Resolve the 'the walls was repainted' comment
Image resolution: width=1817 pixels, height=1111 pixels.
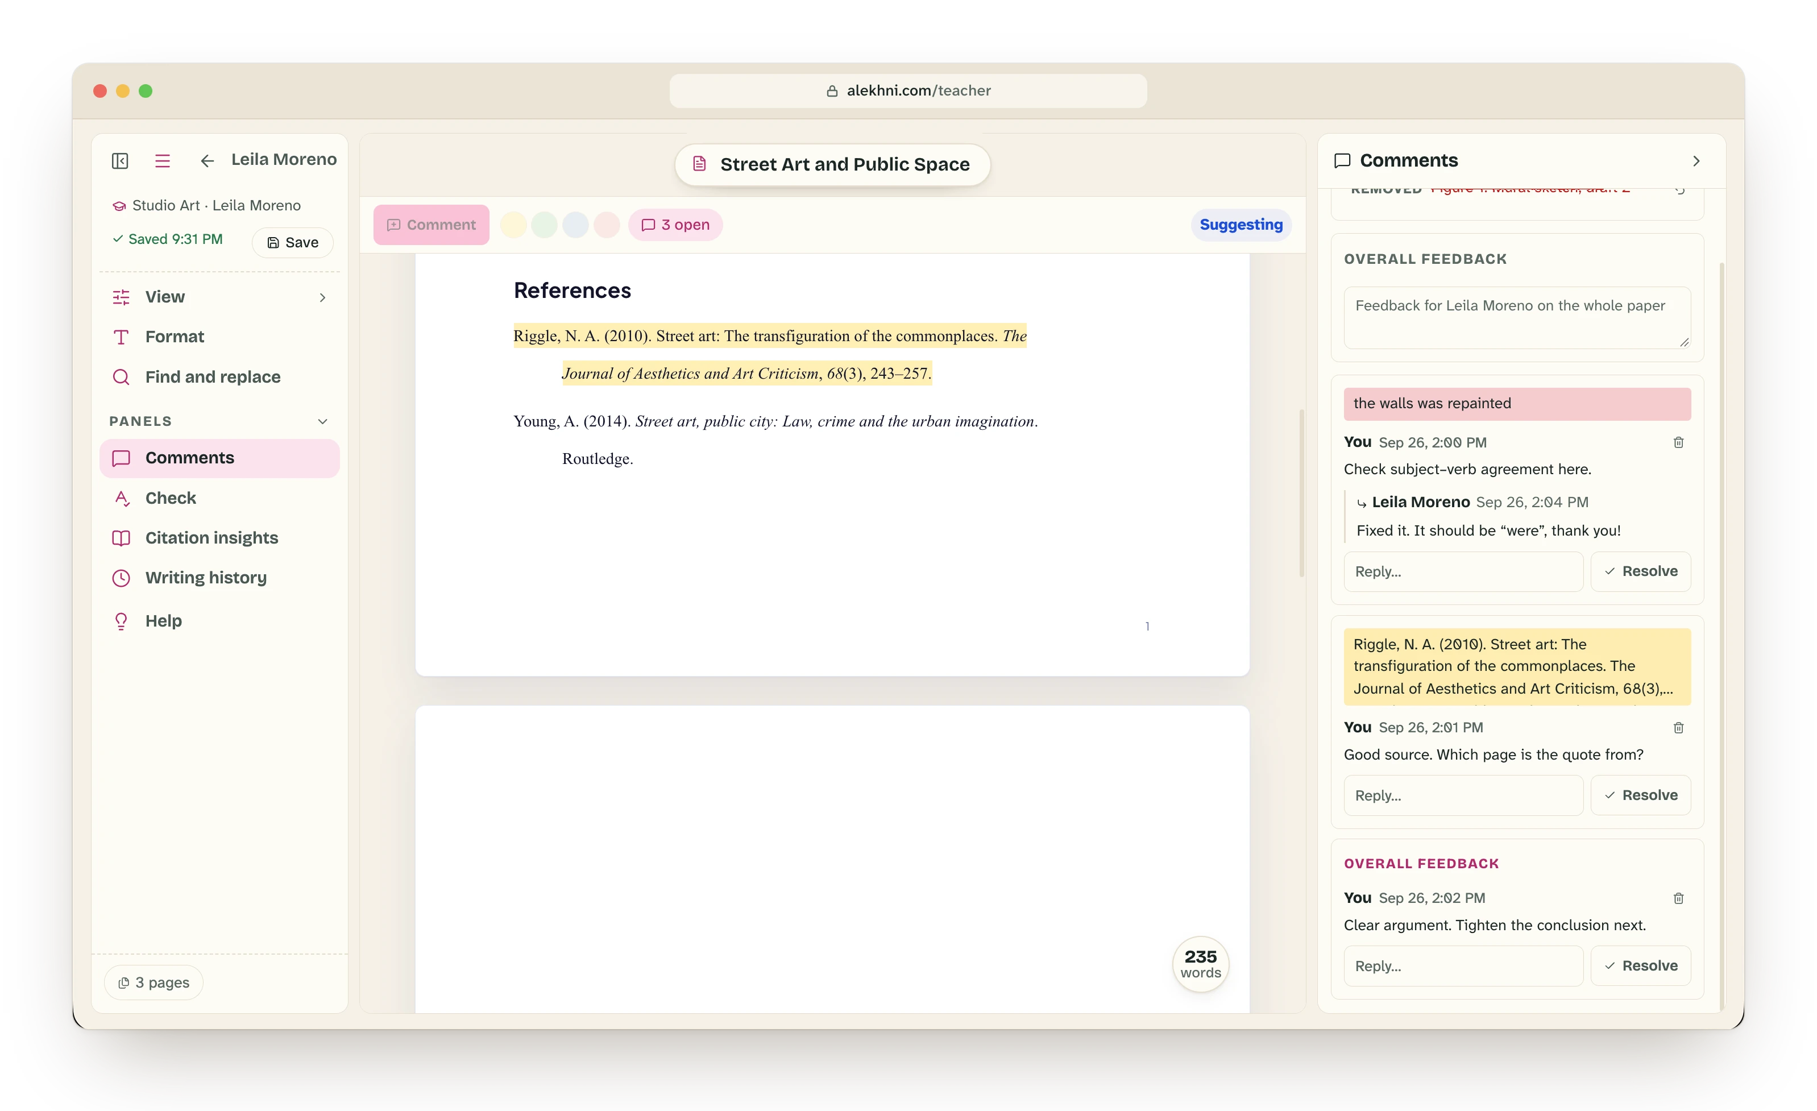tap(1640, 572)
